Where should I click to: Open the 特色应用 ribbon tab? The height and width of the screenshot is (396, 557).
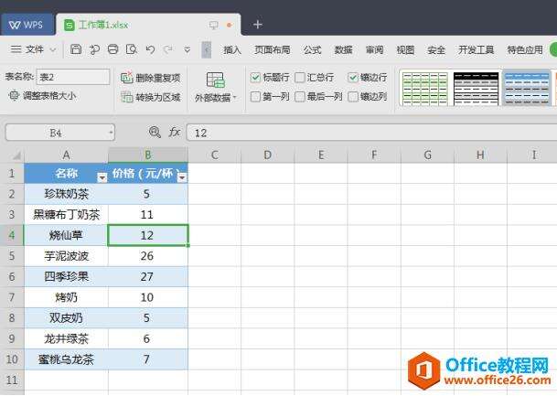[525, 49]
